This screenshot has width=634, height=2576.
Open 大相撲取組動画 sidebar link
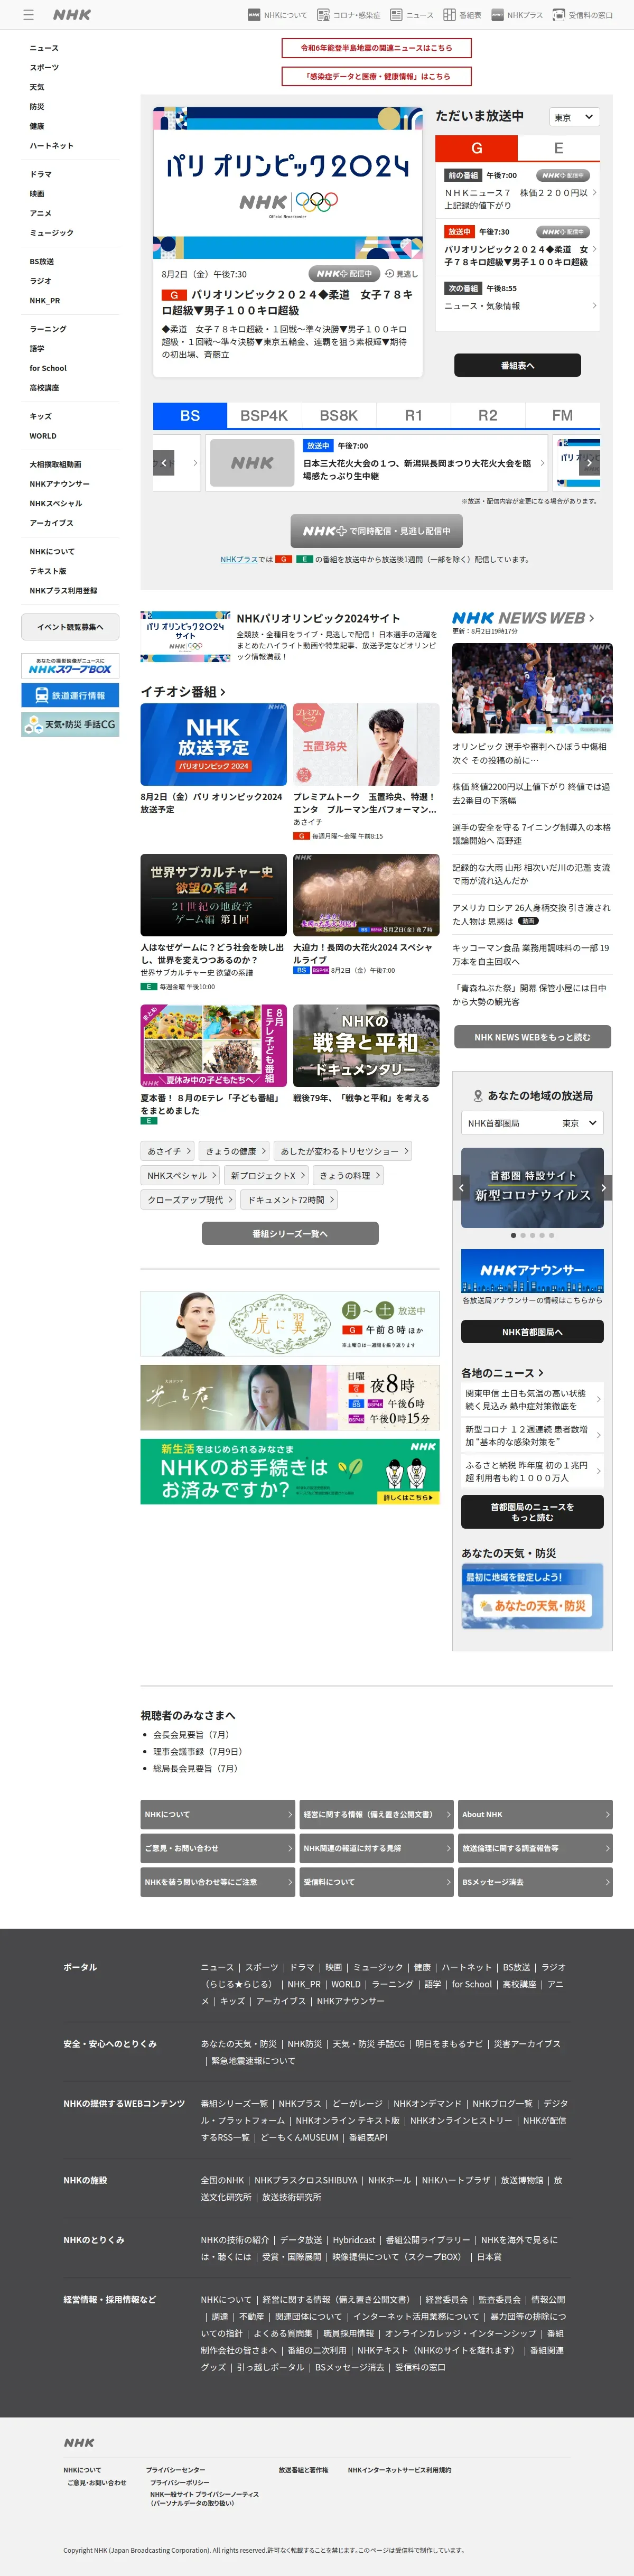click(x=55, y=464)
